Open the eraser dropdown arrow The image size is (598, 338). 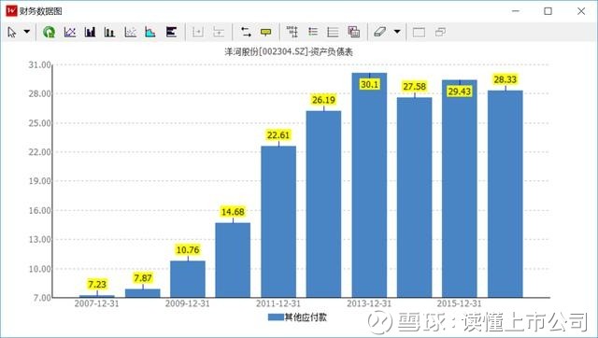coord(397,32)
